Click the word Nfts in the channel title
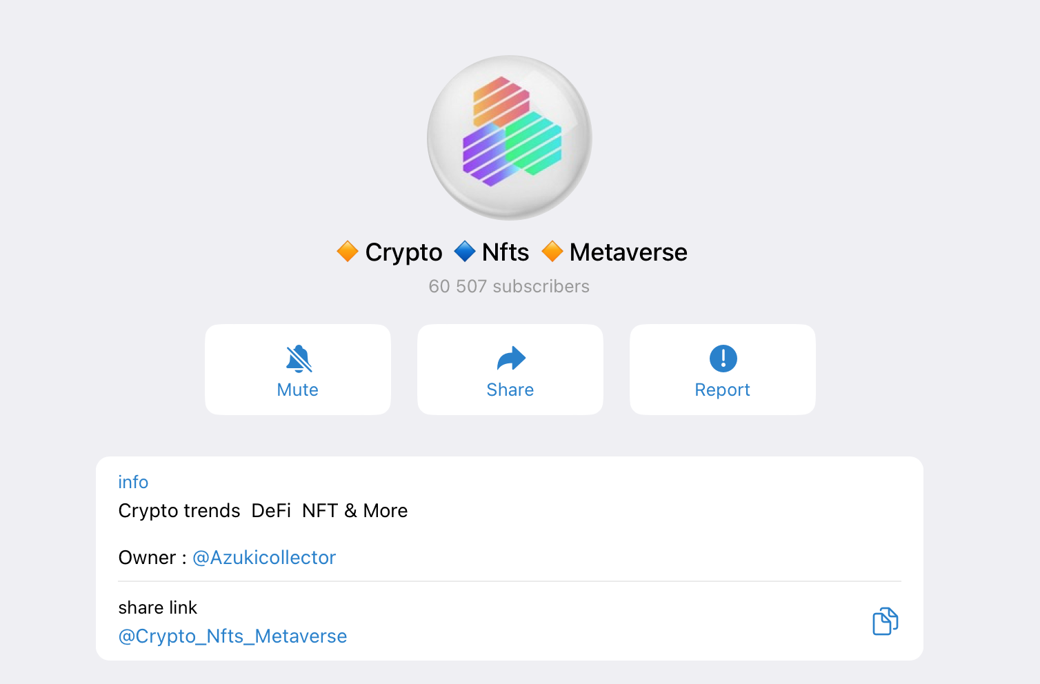This screenshot has width=1040, height=684. (x=506, y=252)
